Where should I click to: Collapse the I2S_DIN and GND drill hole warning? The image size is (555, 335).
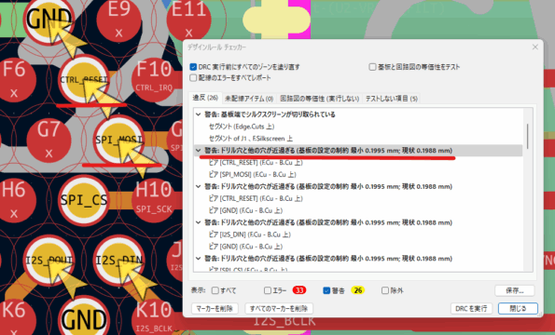[x=198, y=222]
